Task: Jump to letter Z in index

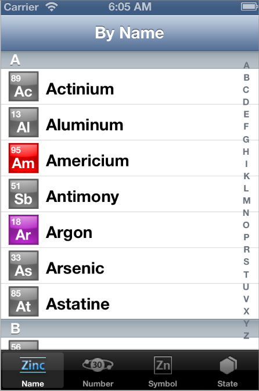Action: [246, 336]
